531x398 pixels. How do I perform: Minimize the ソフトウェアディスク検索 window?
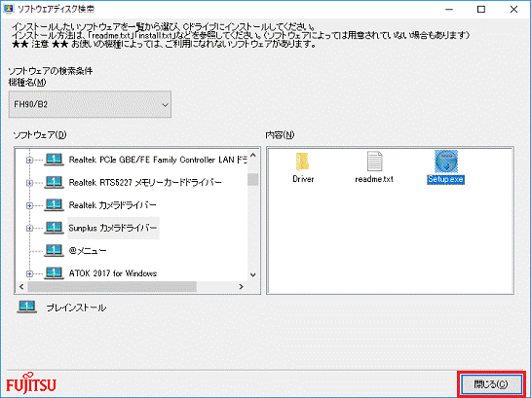pos(449,9)
